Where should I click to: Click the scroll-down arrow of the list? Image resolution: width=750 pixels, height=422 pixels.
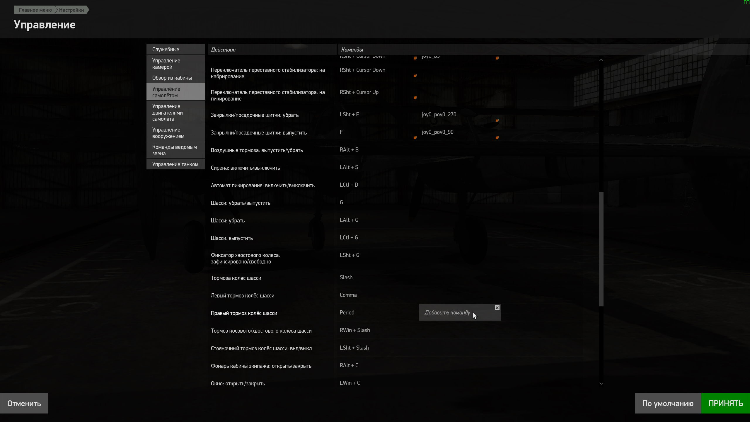point(601,384)
